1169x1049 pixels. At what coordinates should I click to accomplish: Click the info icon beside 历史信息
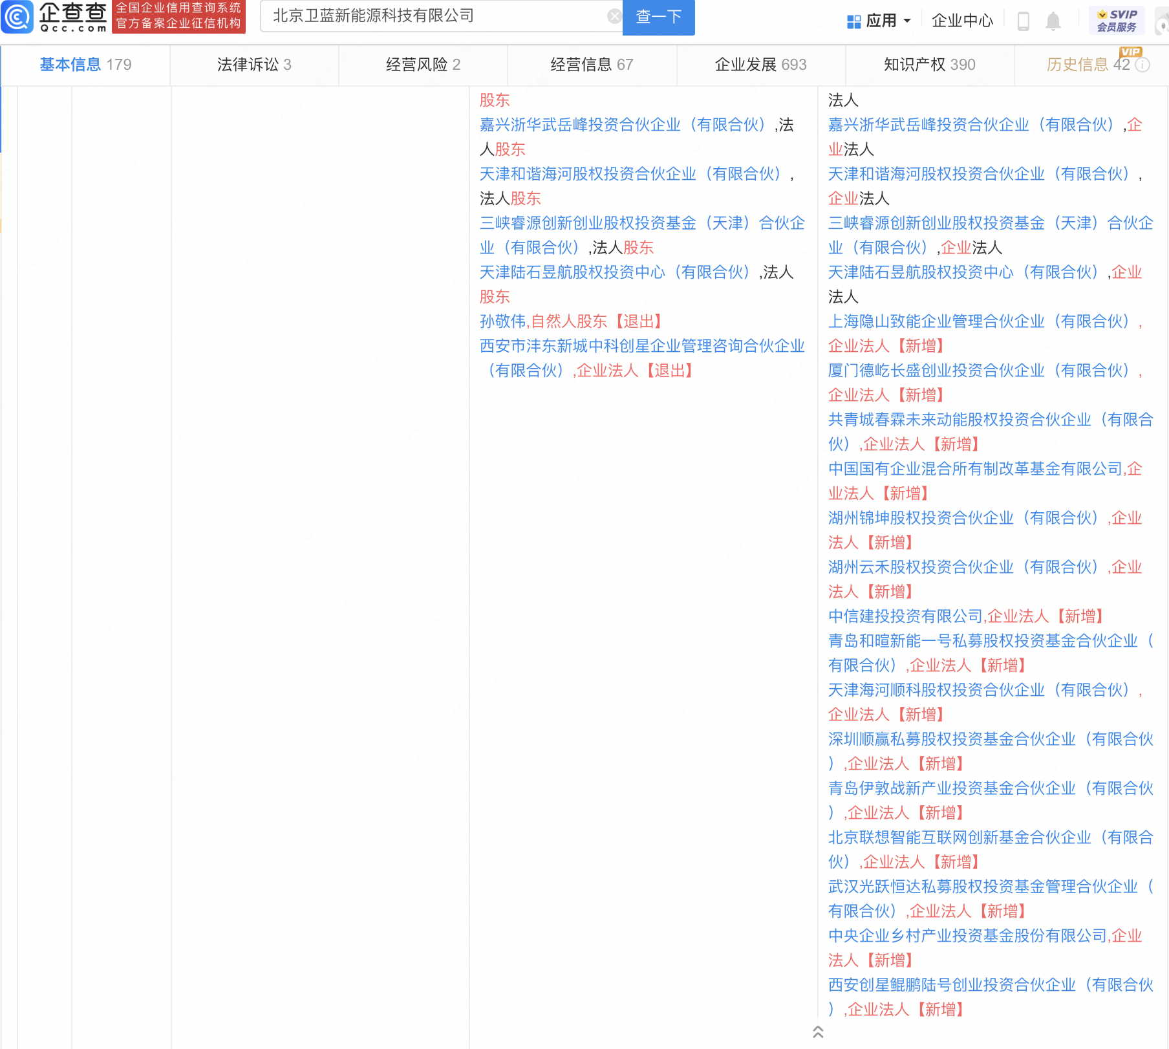(x=1143, y=65)
